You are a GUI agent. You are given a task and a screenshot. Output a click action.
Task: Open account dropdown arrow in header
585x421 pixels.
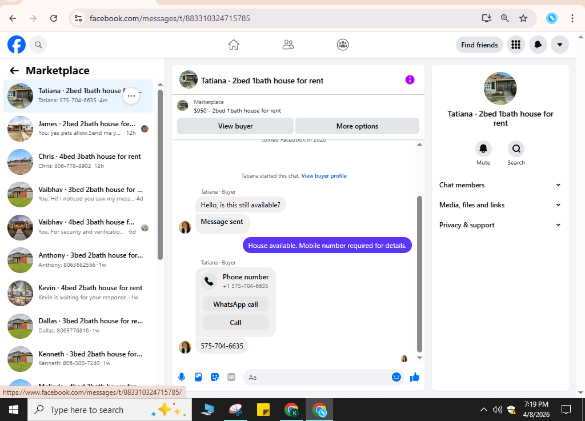pos(560,45)
